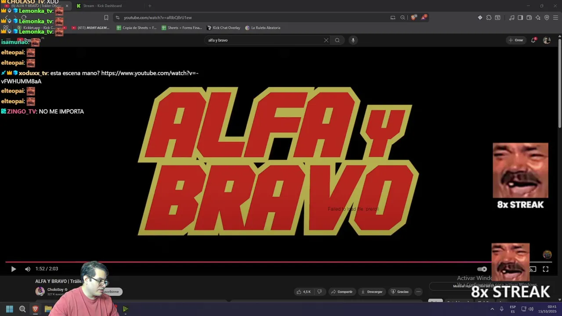Play the YouTube video
The width and height of the screenshot is (562, 316).
tap(13, 269)
